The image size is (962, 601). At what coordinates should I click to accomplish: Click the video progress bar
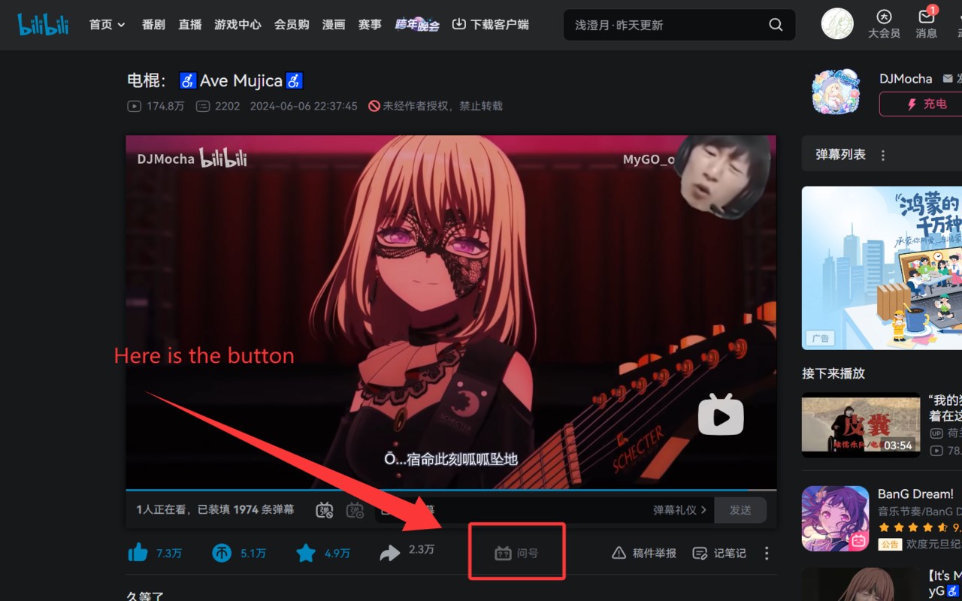click(451, 490)
